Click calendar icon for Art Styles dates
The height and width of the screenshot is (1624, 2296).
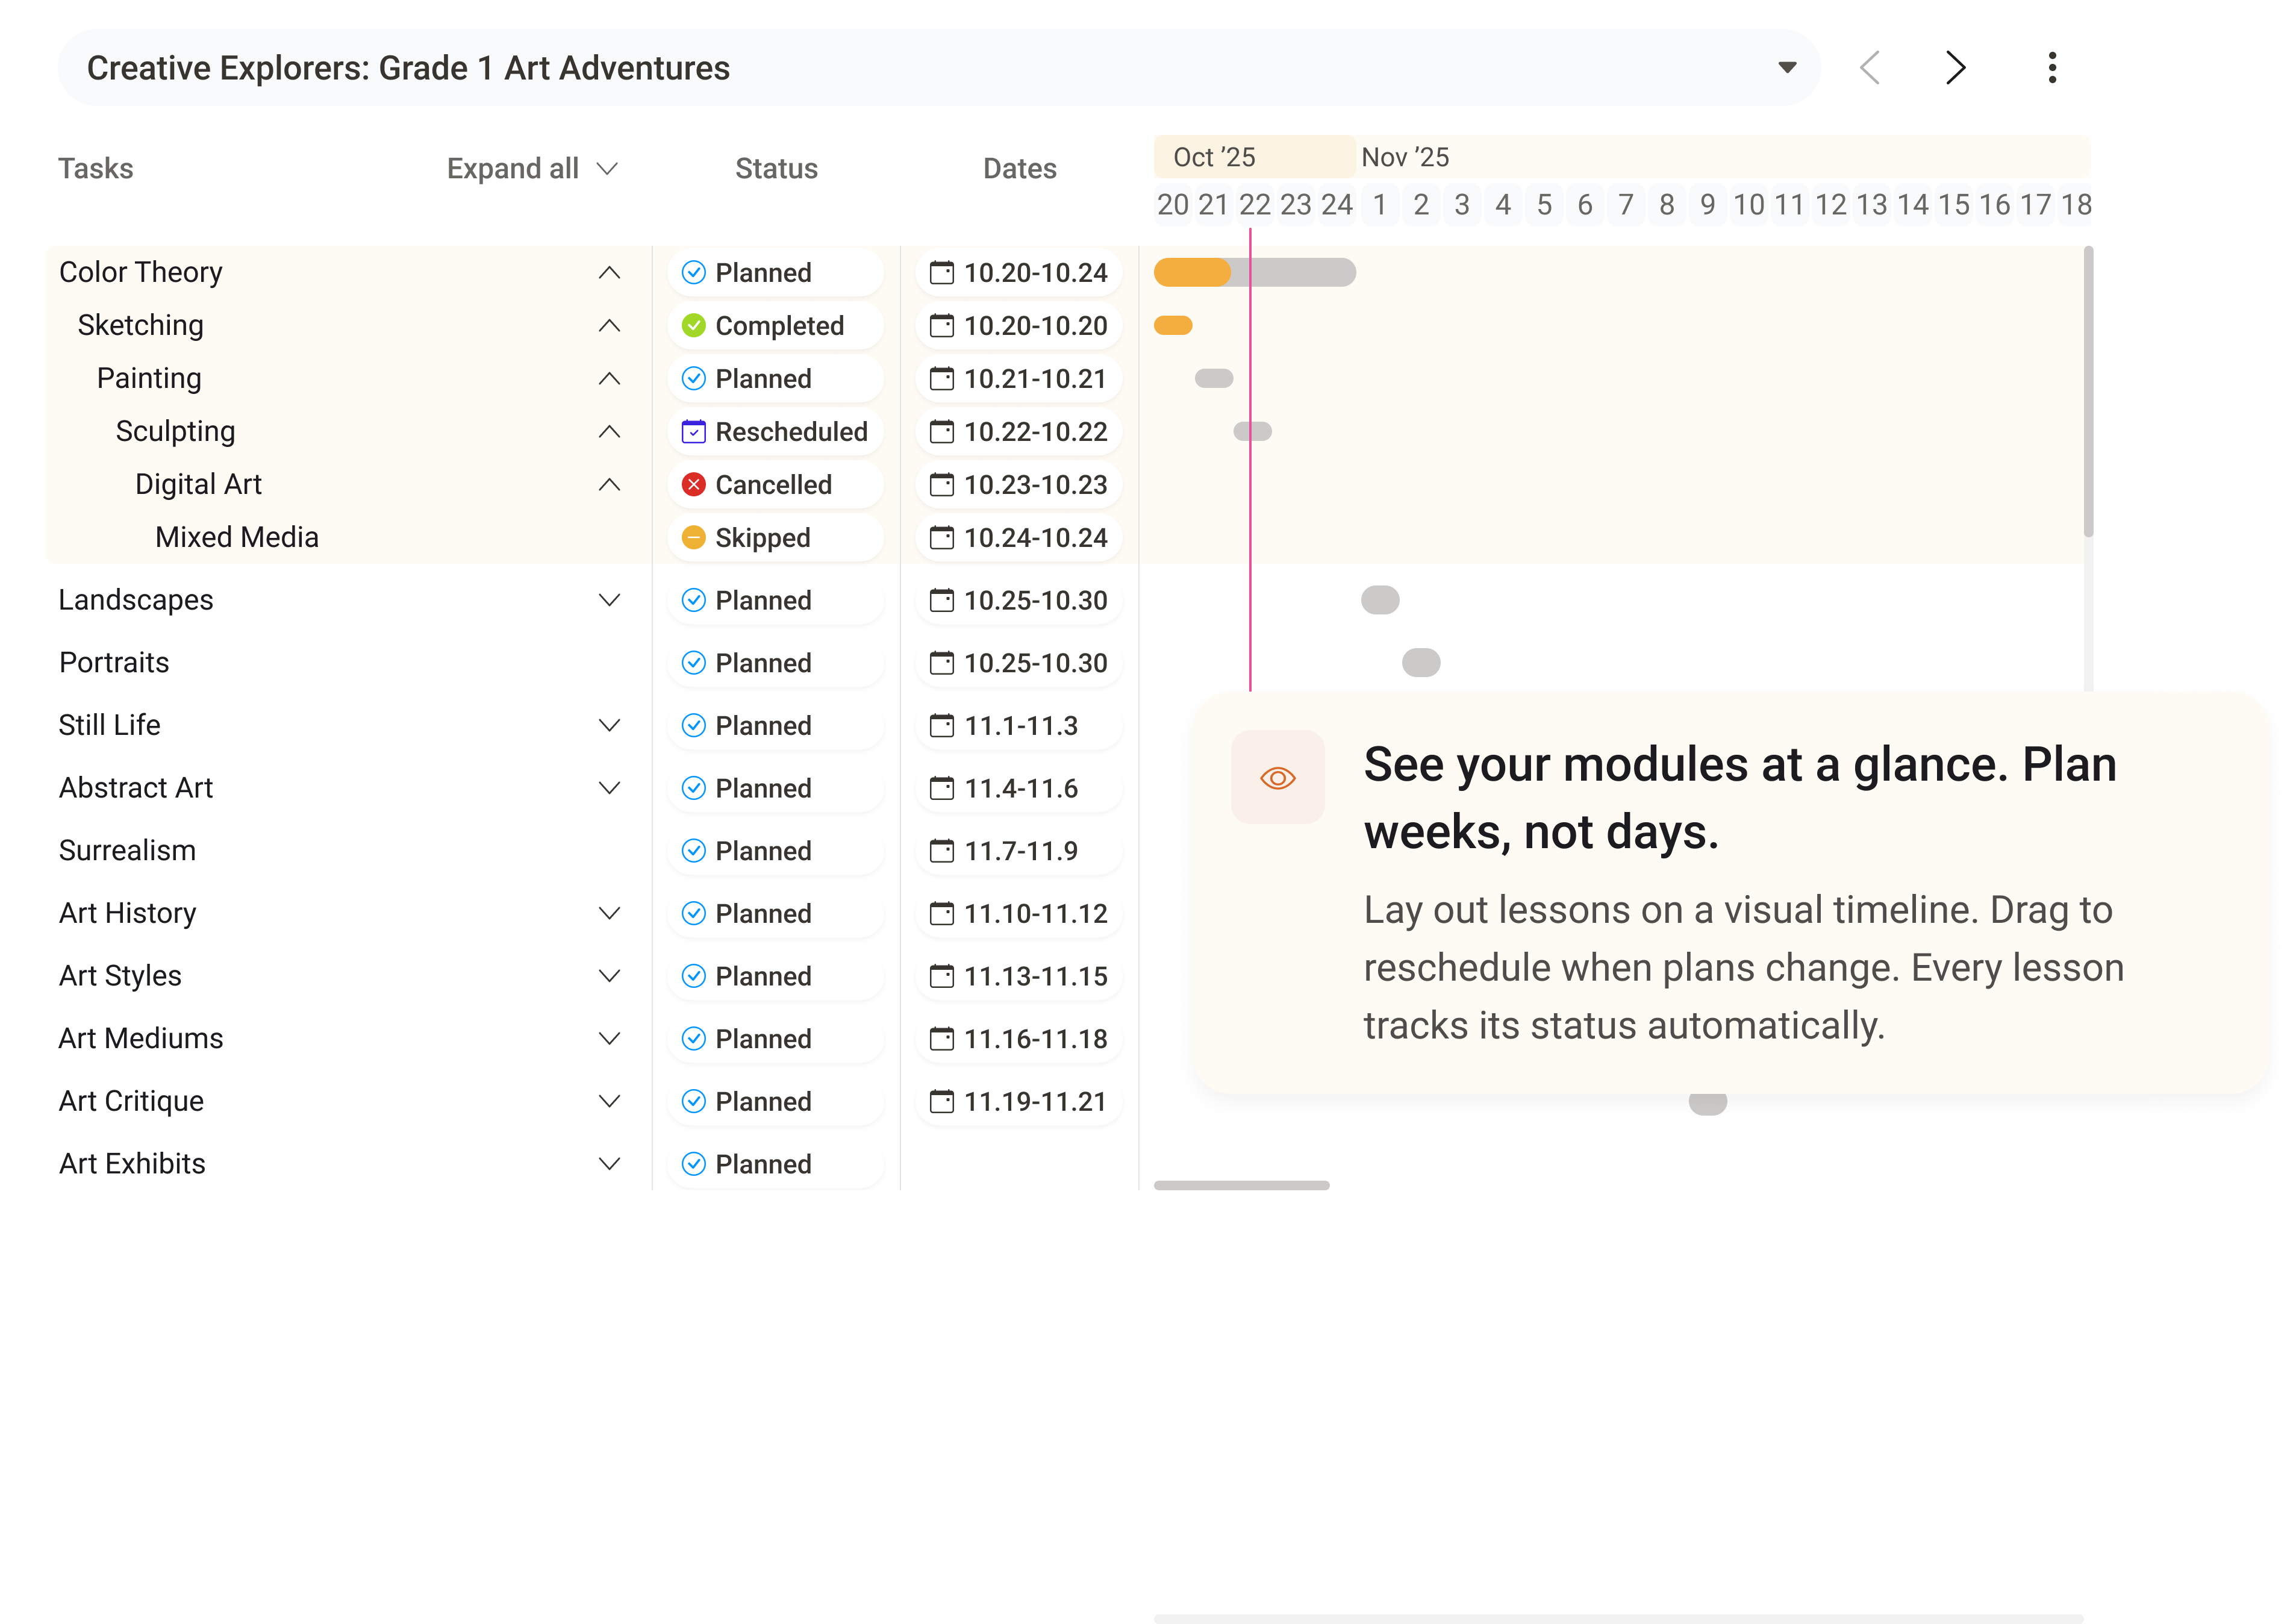coord(941,976)
